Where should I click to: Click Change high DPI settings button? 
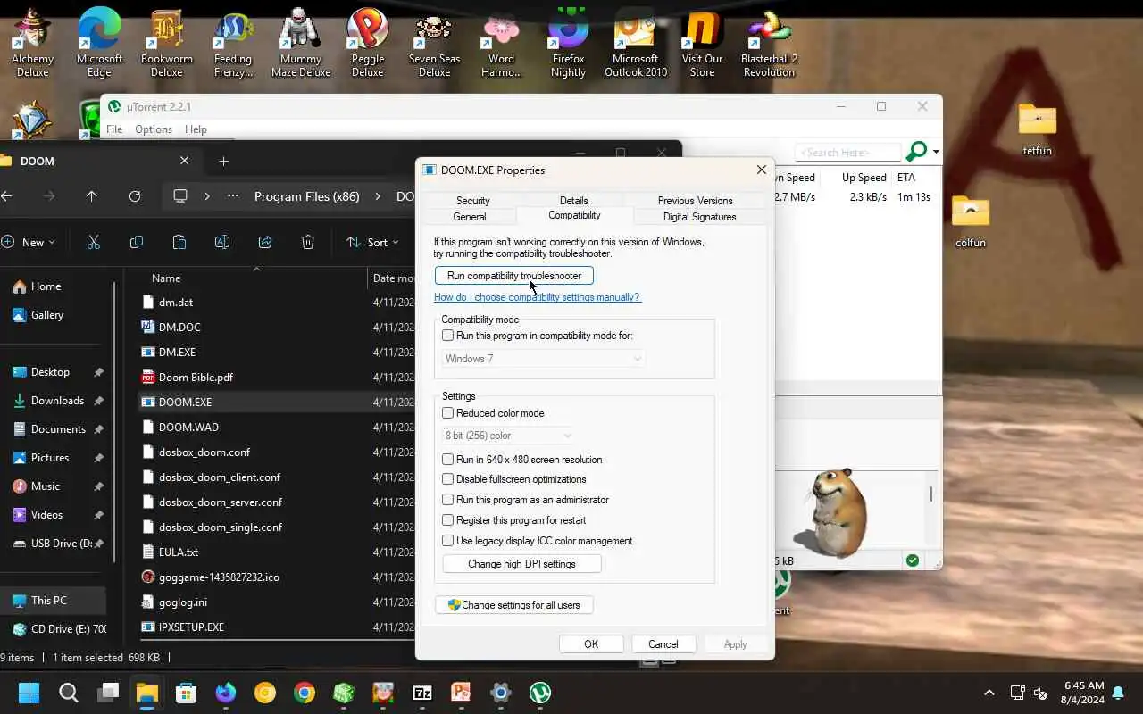[x=521, y=564]
